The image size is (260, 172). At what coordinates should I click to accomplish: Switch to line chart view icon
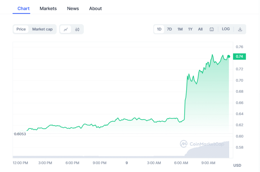(x=66, y=29)
